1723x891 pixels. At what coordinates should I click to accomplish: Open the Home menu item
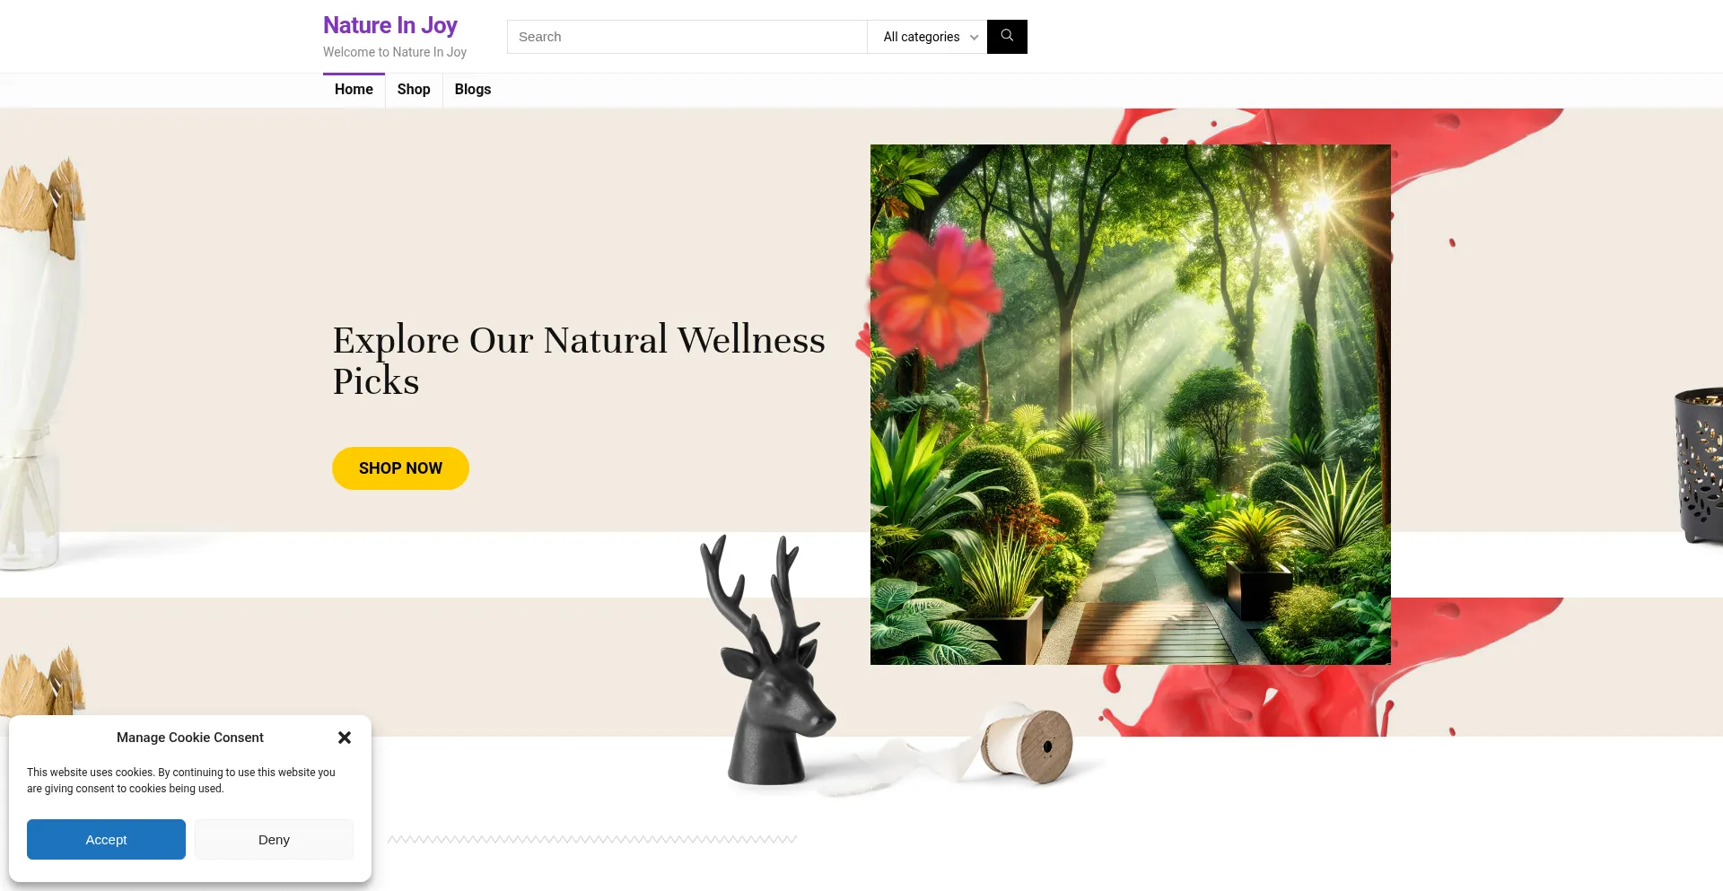tap(354, 90)
